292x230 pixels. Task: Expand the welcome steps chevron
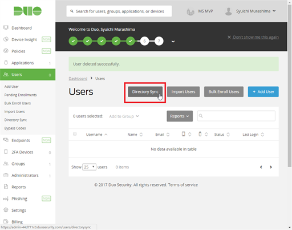pos(173,41)
